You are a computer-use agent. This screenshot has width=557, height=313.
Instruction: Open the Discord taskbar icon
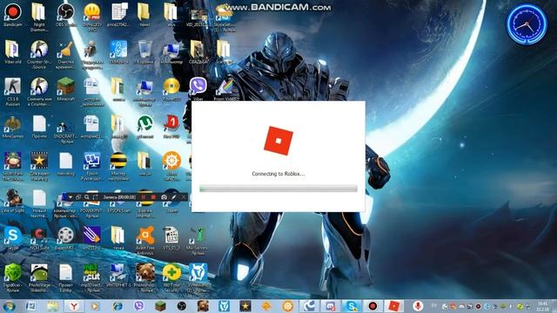point(330,306)
